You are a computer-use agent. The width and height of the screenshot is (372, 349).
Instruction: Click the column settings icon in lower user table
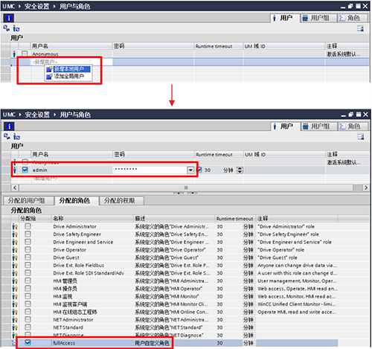[361, 137]
